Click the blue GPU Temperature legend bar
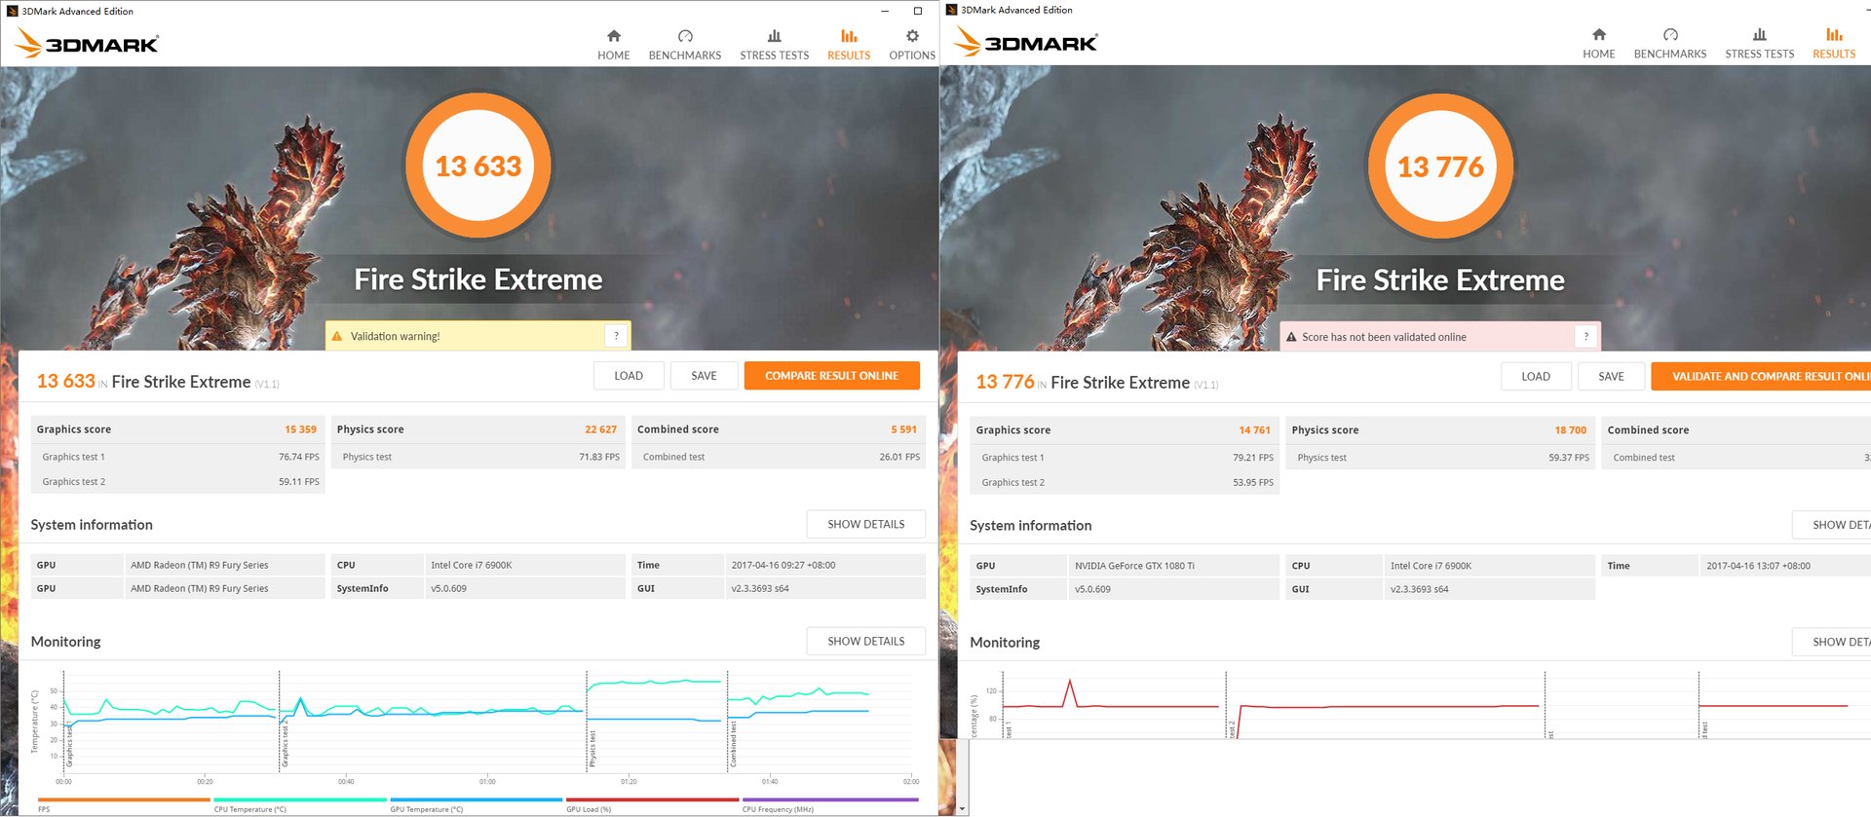Viewport: 1871px width, 817px height. coord(477,800)
